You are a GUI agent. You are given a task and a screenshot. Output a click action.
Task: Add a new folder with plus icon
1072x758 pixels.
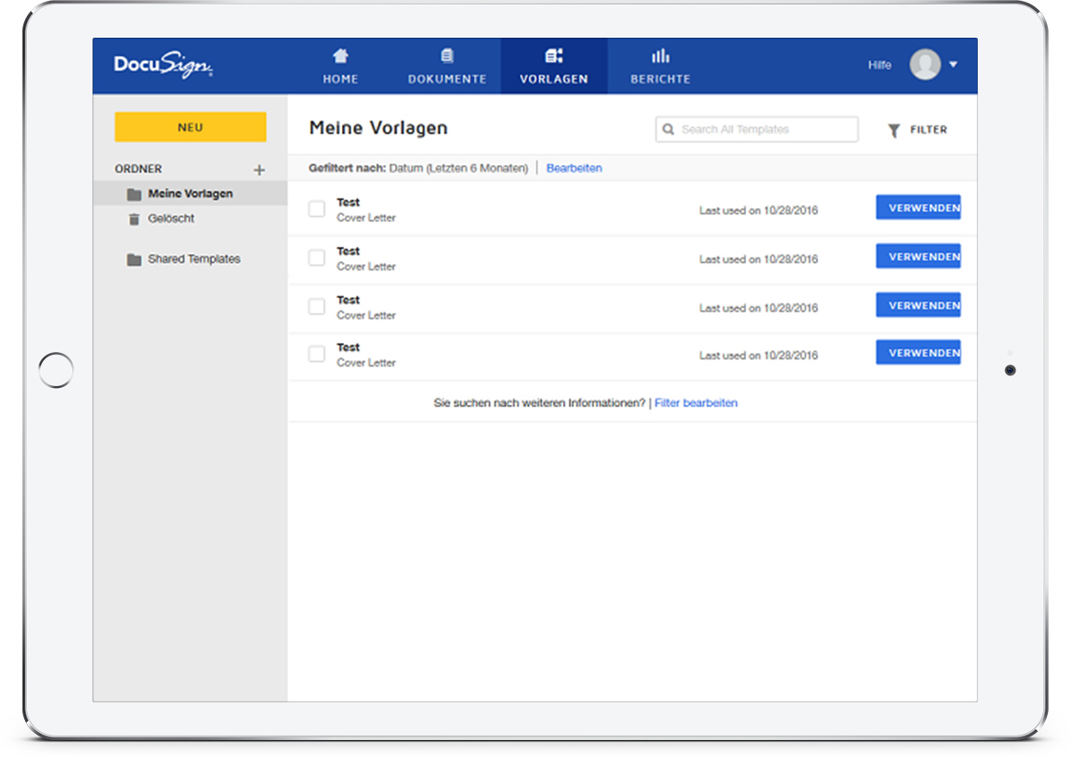coord(259,170)
